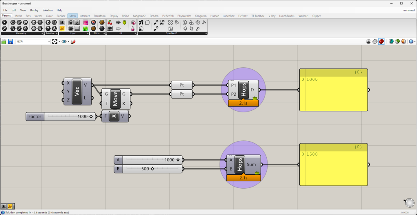Expand the Geometry panel with plus button

click(42, 33)
